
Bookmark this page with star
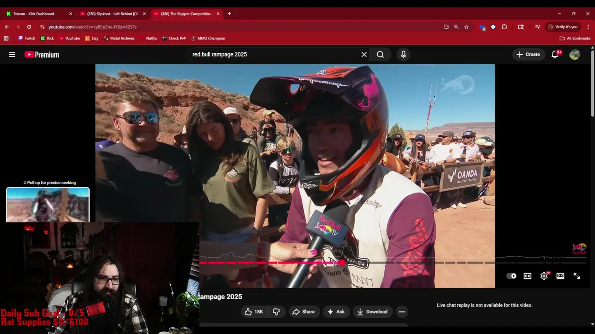466,27
